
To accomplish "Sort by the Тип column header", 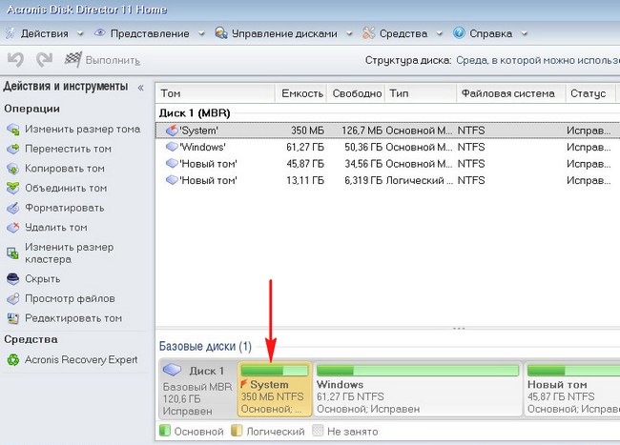I will (421, 93).
